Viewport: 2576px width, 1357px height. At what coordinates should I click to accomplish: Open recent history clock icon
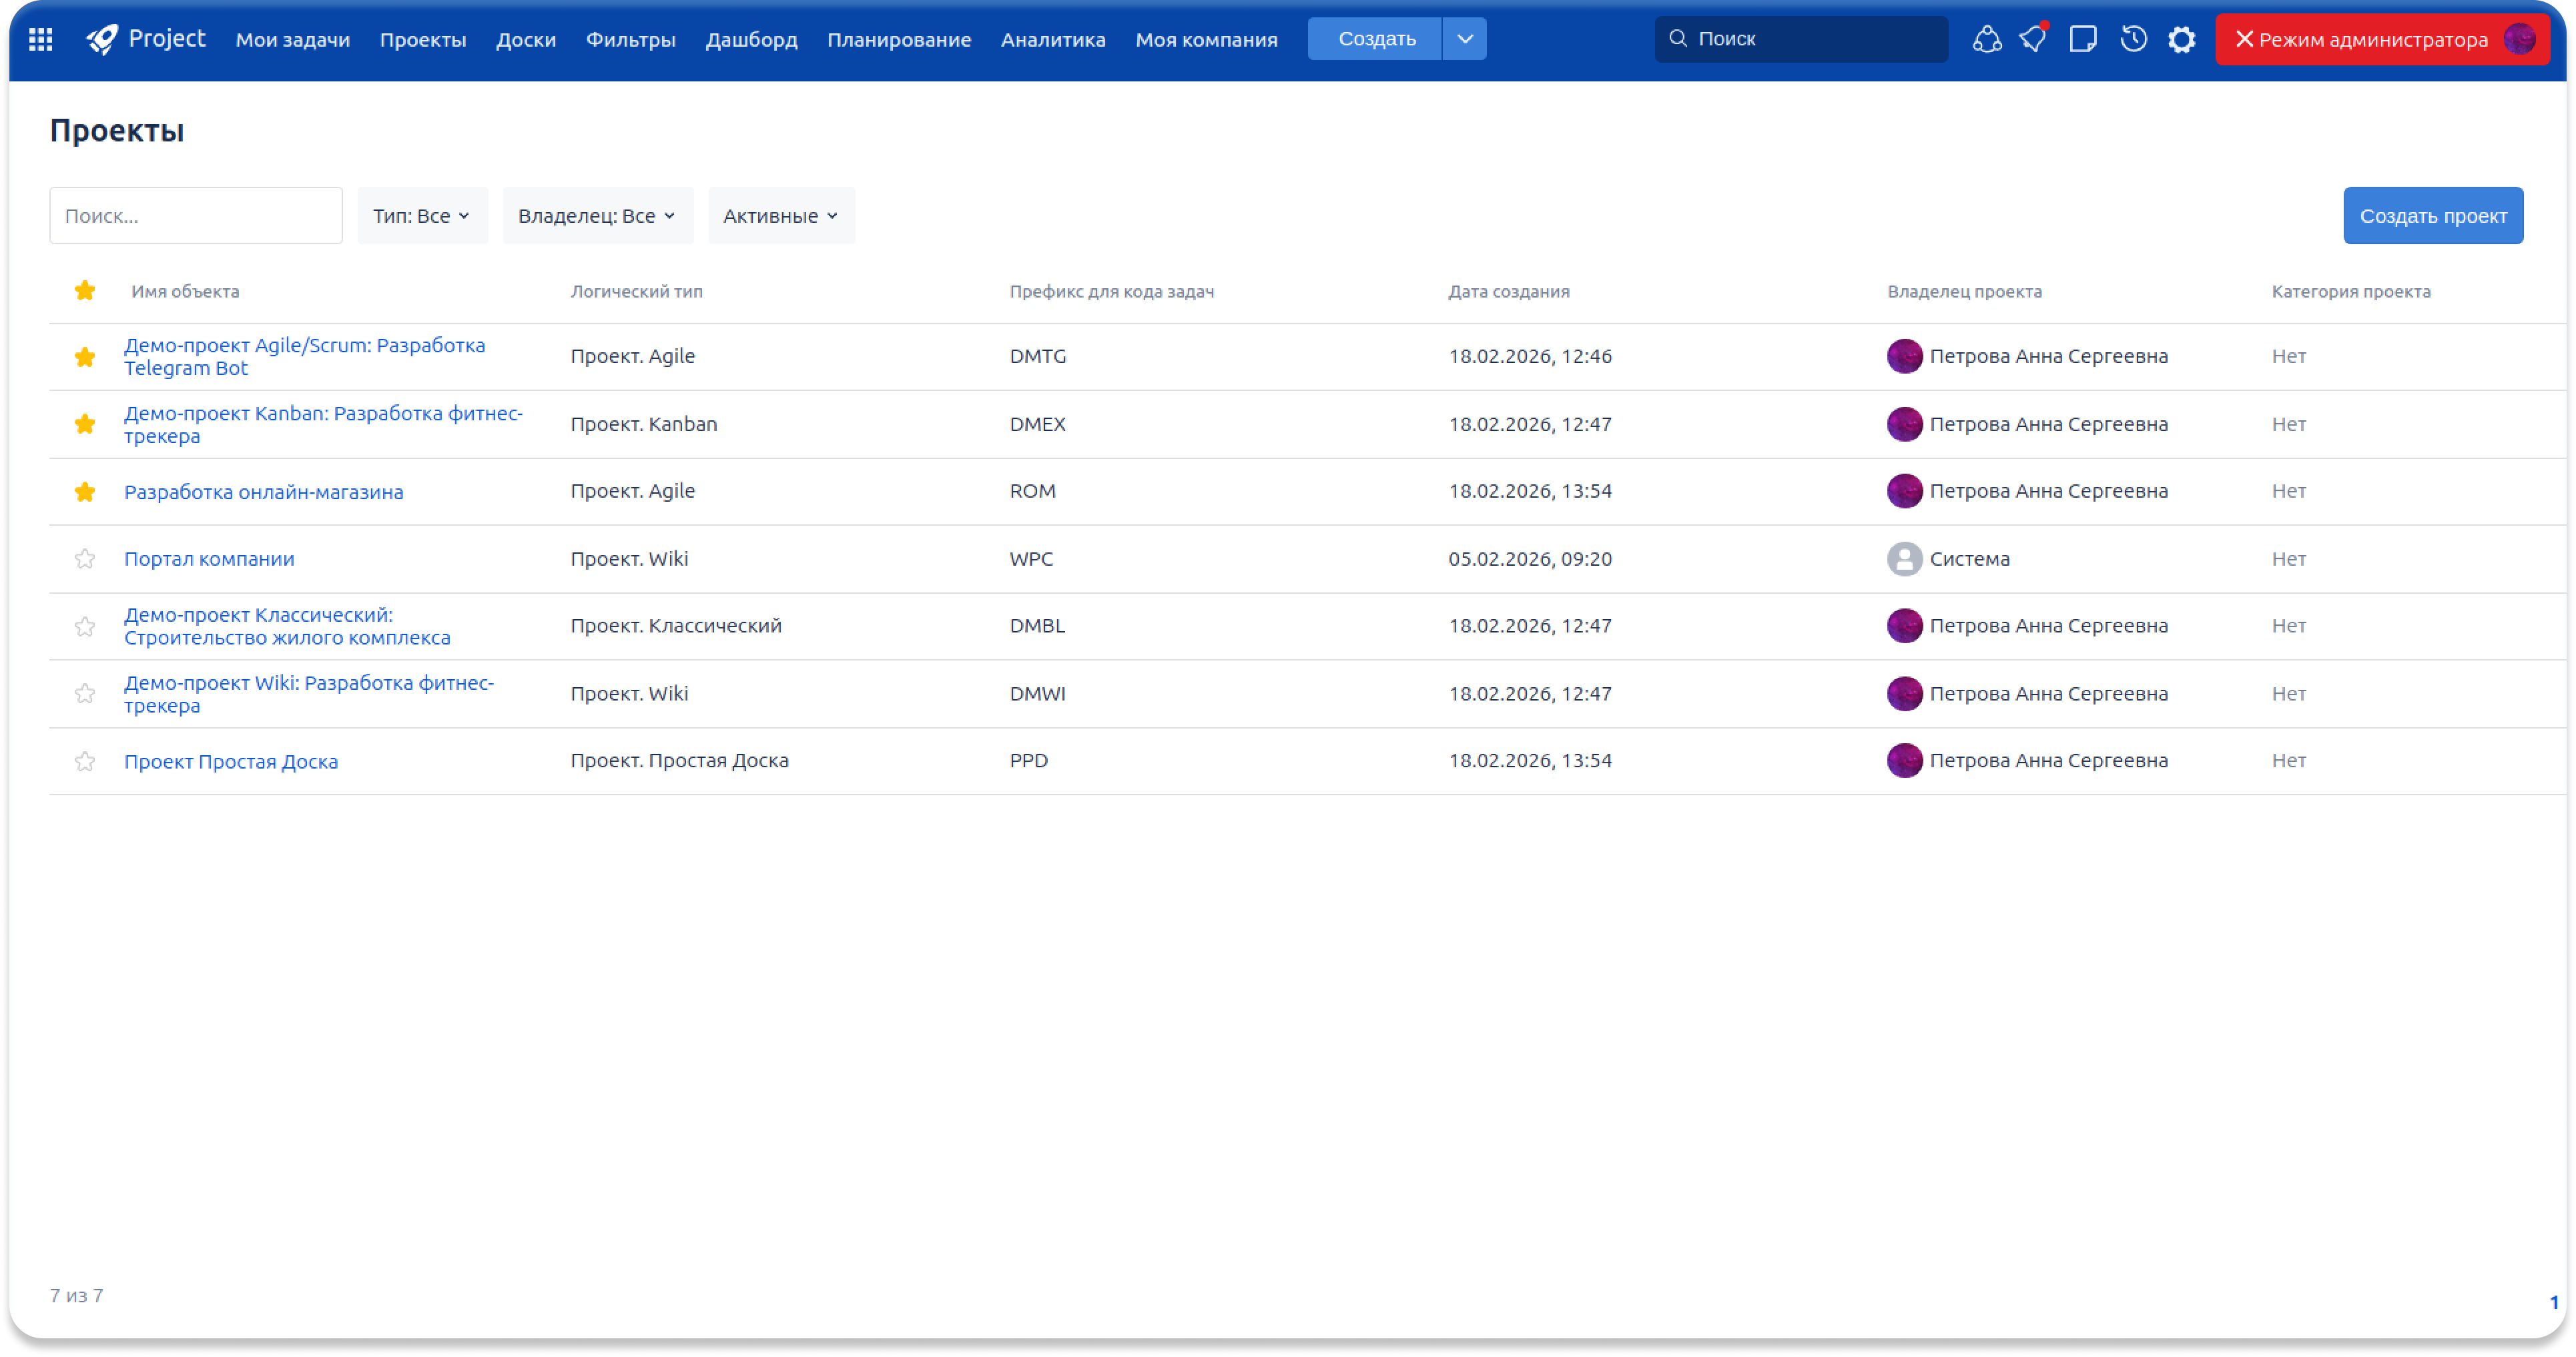[2133, 39]
